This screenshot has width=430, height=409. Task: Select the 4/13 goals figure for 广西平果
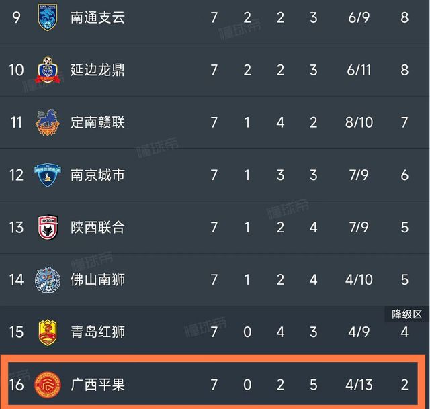click(359, 385)
